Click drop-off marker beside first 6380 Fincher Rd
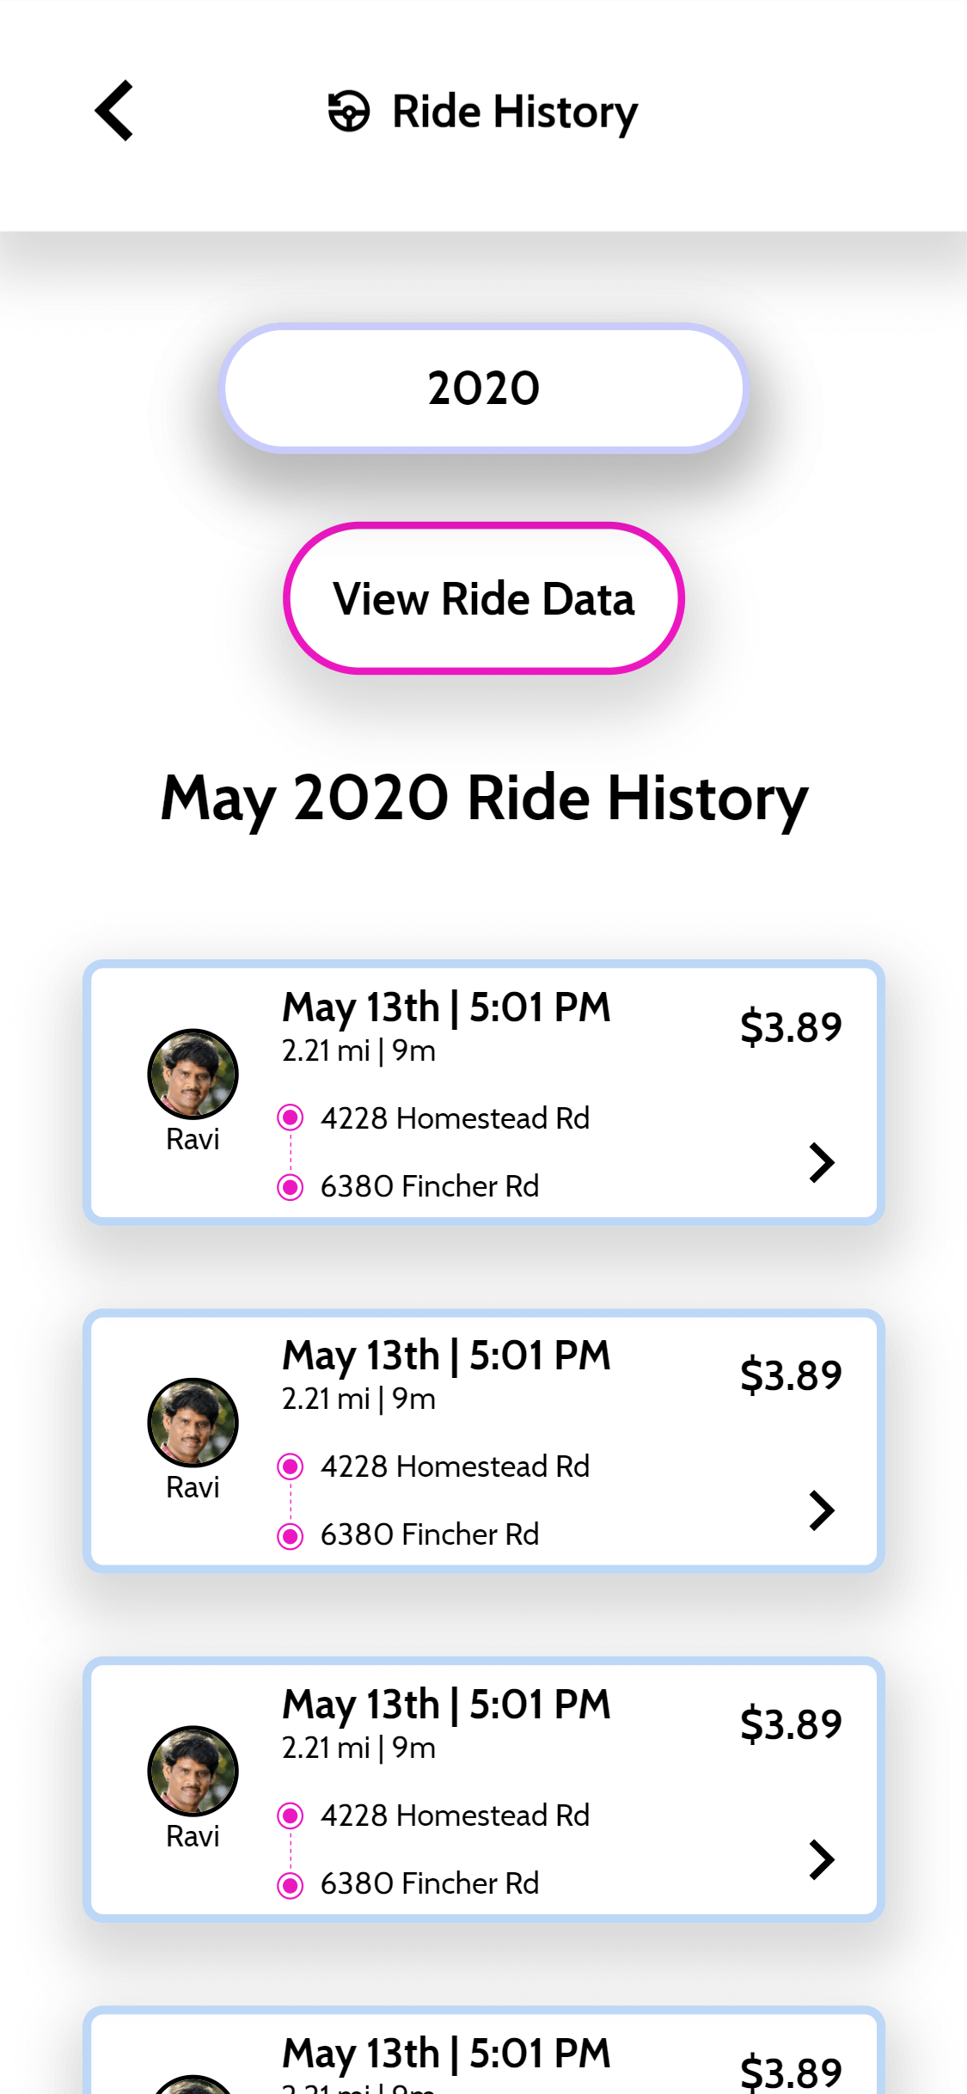 291,1187
